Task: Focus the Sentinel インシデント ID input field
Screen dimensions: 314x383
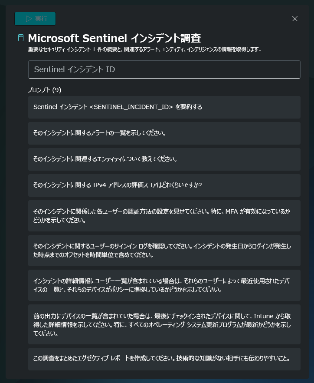Action: (164, 69)
